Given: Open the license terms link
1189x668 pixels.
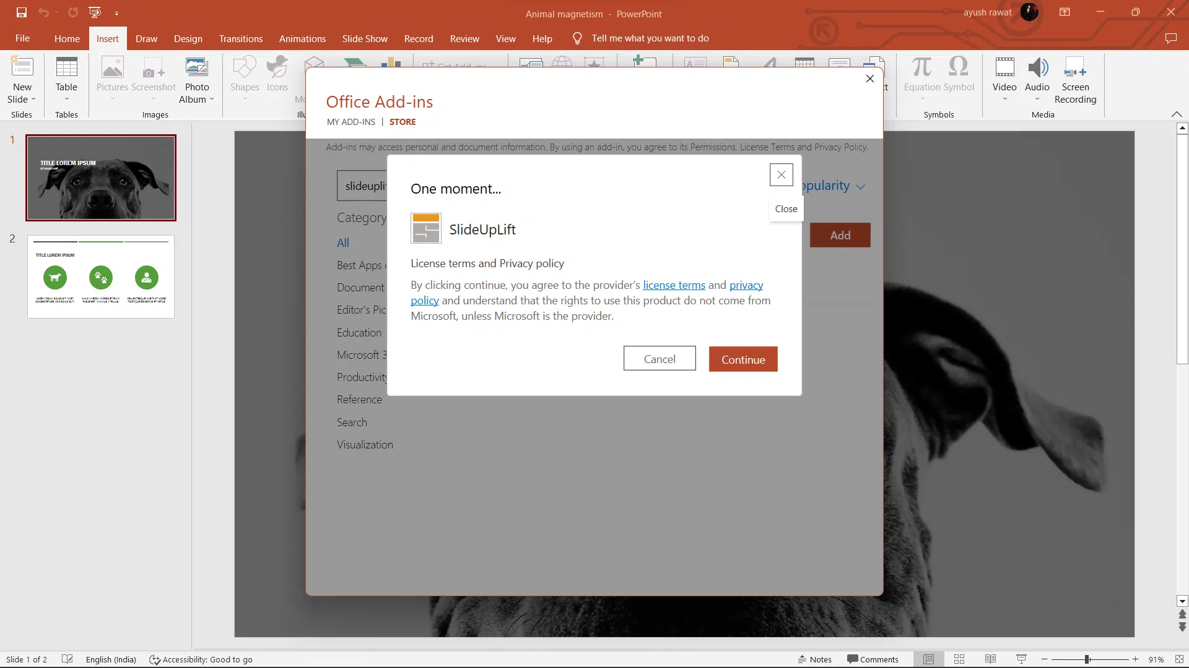Looking at the screenshot, I should (674, 285).
